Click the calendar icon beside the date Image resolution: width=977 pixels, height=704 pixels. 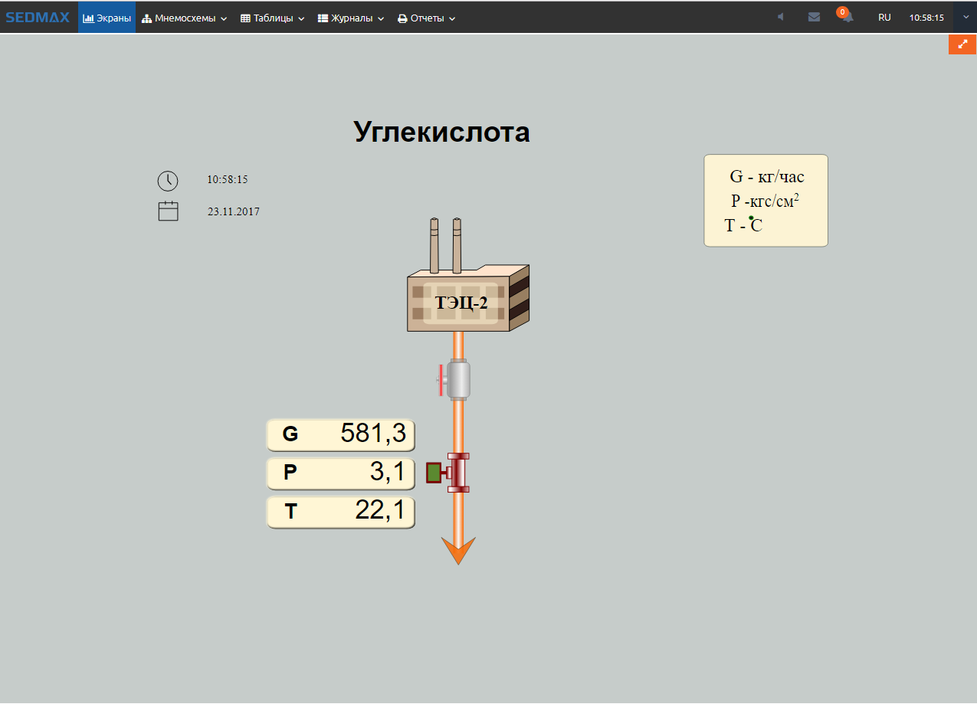(168, 211)
